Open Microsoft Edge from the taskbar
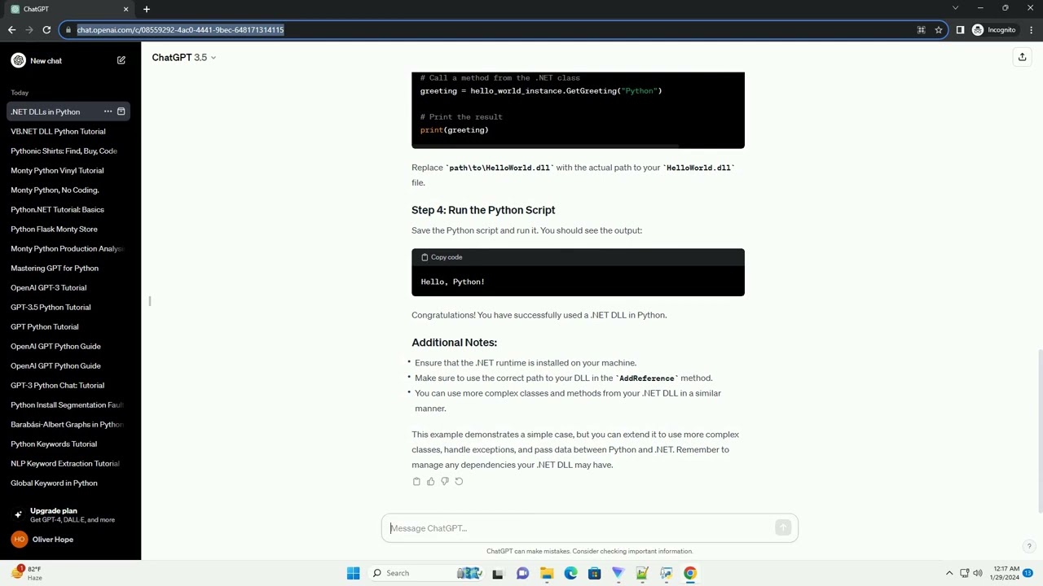 [570, 573]
